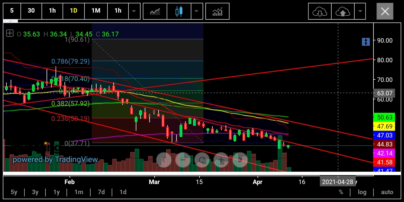Image resolution: width=404 pixels, height=202 pixels.
Task: Zoom in using the plus button
Action: (x=221, y=160)
